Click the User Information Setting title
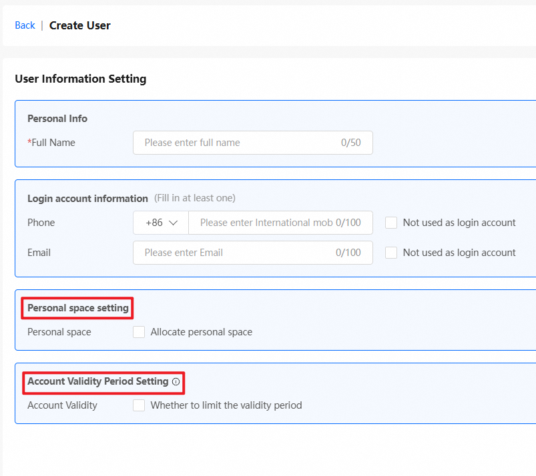Screen dimensions: 536x476 [x=80, y=79]
